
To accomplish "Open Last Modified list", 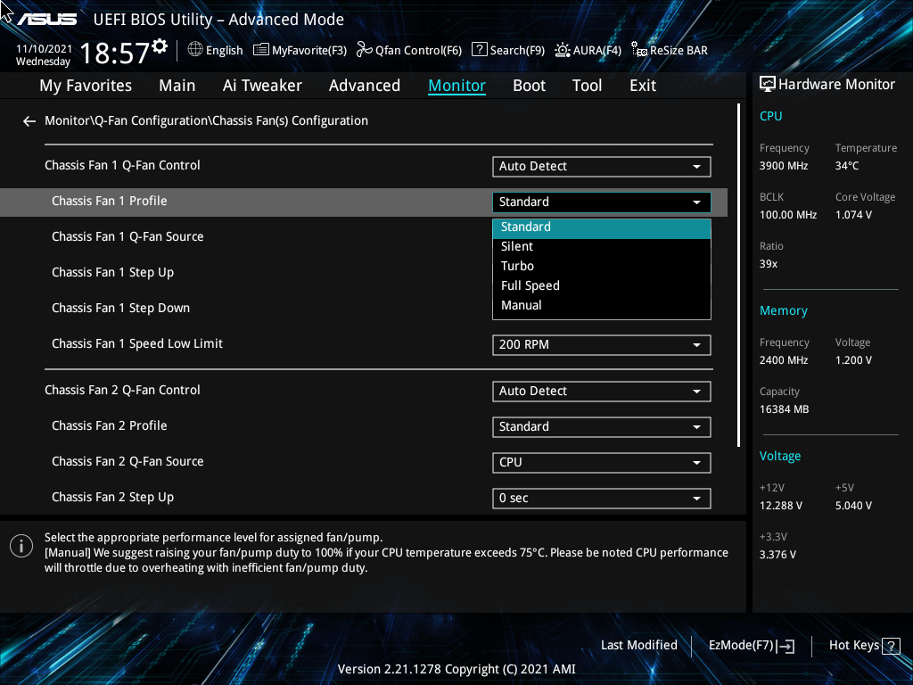I will (638, 646).
